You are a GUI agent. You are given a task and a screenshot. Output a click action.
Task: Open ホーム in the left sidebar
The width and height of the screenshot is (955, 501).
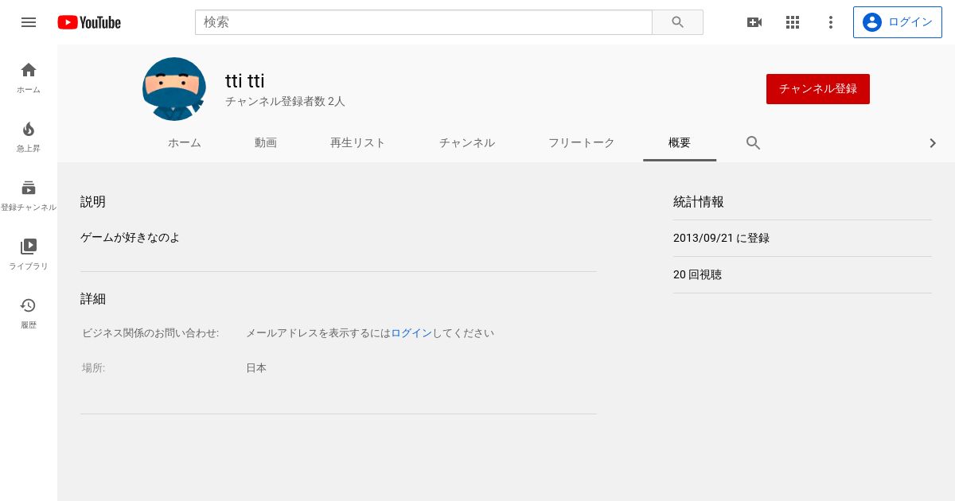29,78
